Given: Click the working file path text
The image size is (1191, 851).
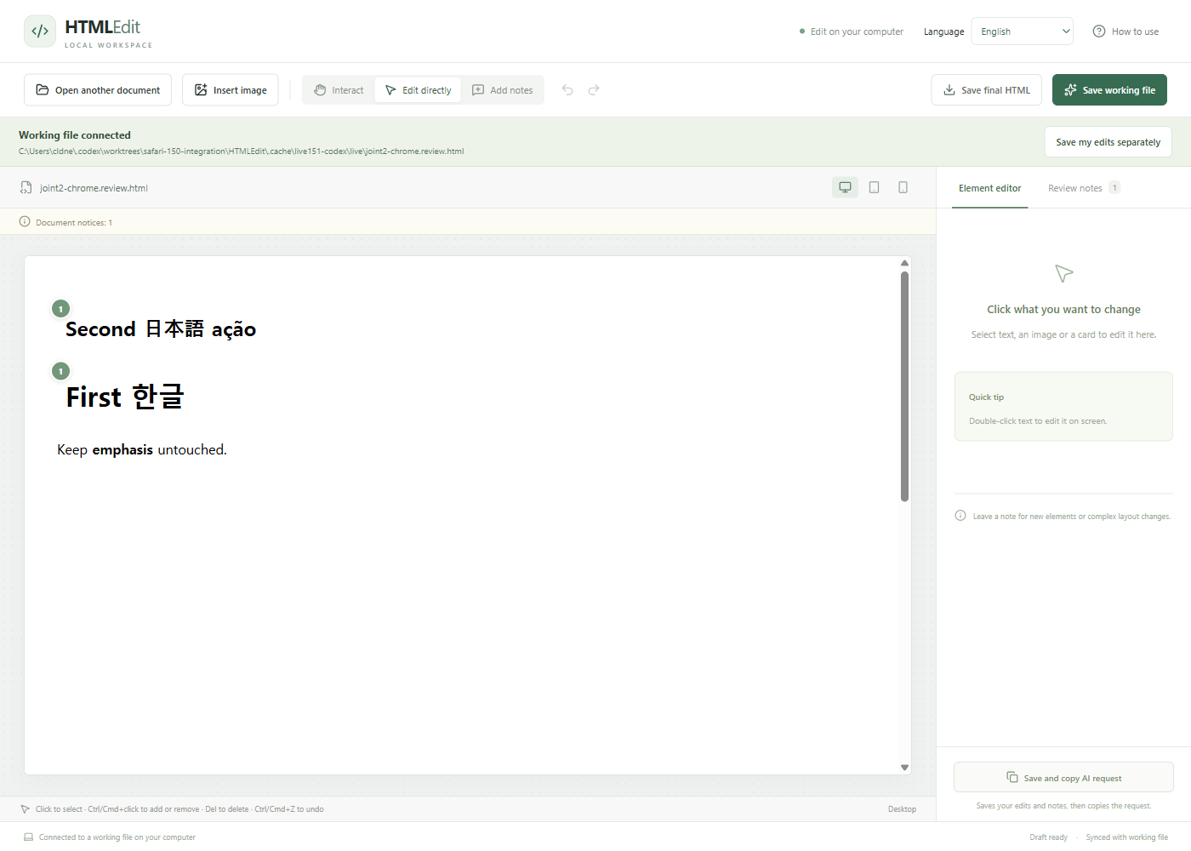Looking at the screenshot, I should click(x=242, y=151).
